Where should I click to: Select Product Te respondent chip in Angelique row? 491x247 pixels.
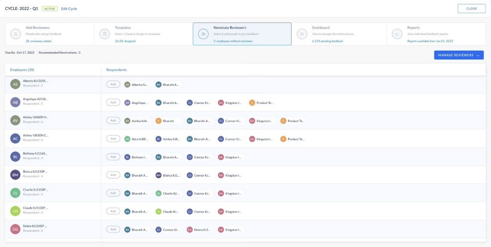click(262, 102)
